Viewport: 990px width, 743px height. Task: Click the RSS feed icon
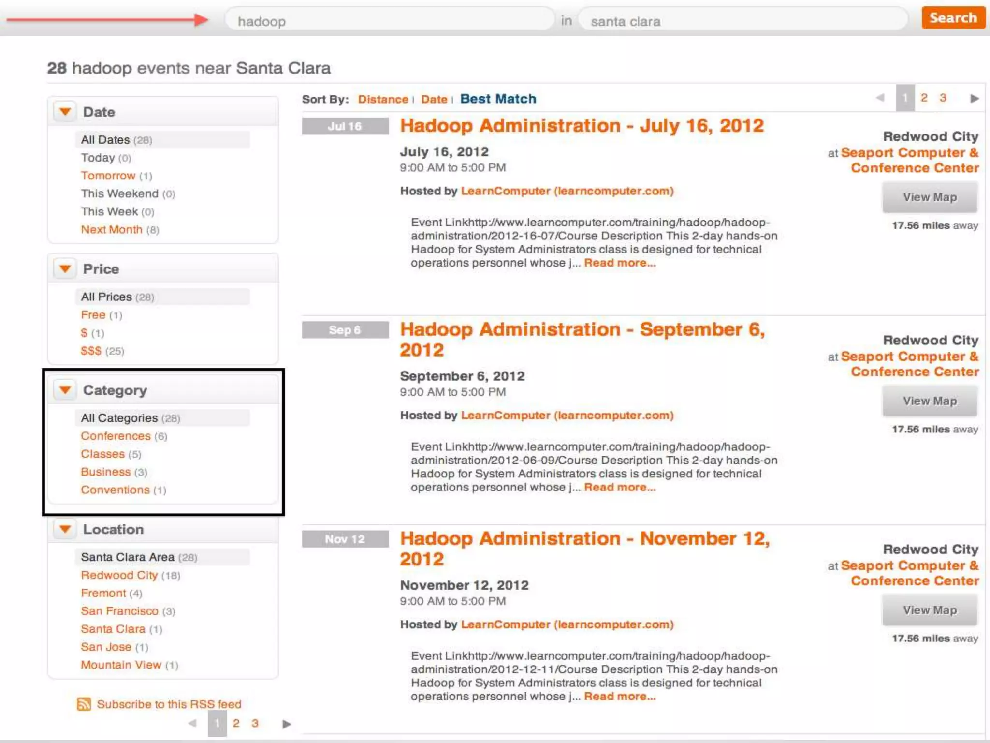coord(84,704)
